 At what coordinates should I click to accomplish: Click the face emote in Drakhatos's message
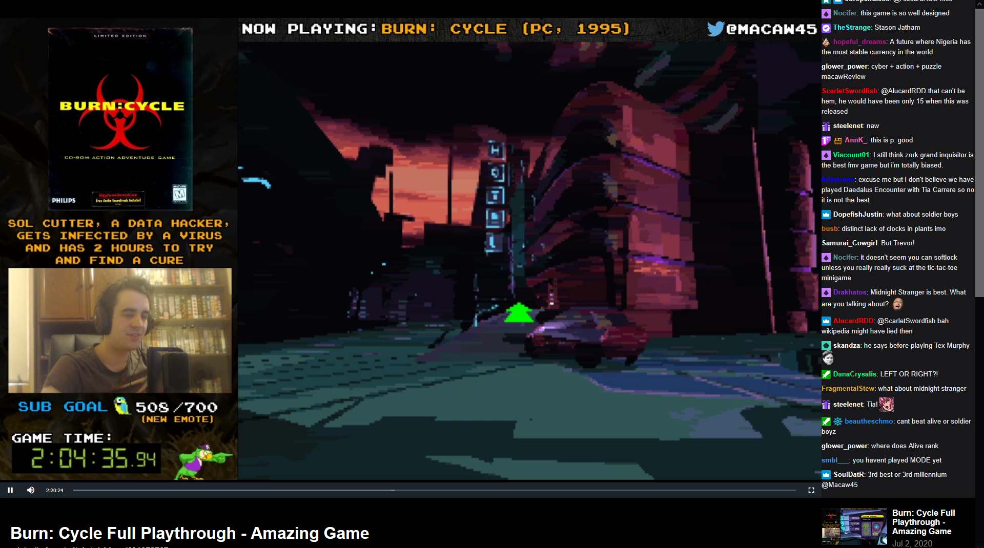(897, 304)
